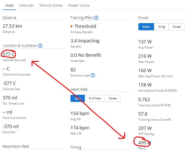The image size is (187, 152).
Task: Click the 27.53 km distance value
Action: click(x=12, y=26)
